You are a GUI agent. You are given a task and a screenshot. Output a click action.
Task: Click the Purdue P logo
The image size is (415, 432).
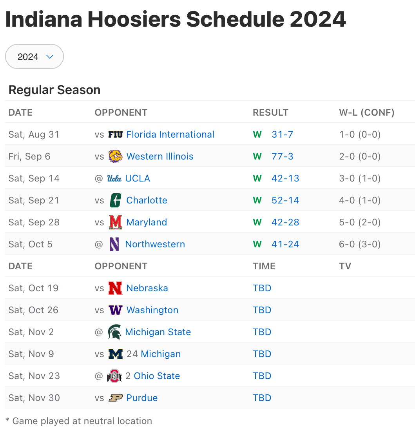coord(115,398)
